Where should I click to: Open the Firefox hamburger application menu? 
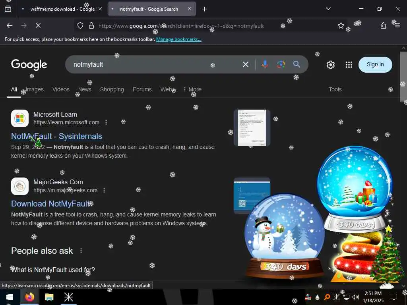click(x=397, y=25)
